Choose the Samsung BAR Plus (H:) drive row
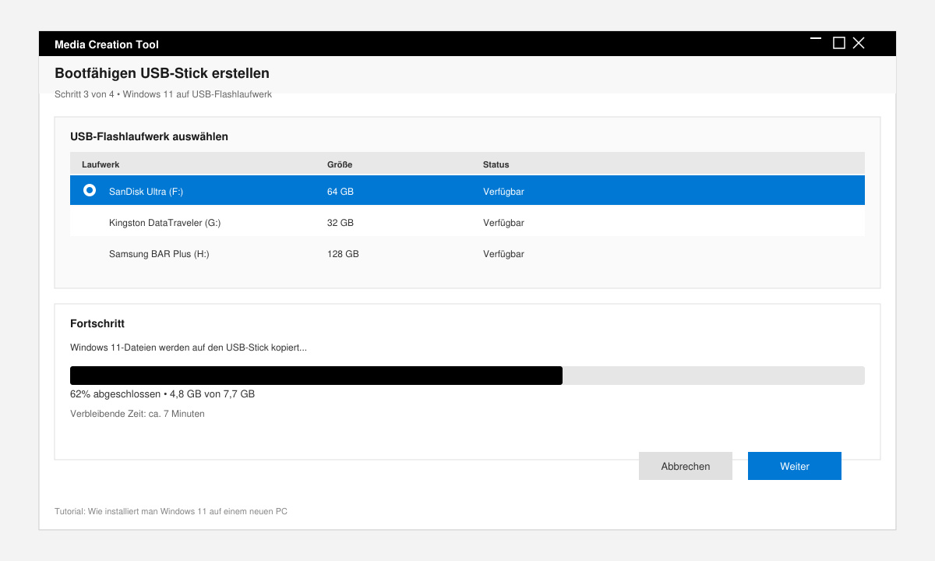 (467, 253)
